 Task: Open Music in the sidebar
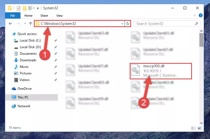(24, 67)
